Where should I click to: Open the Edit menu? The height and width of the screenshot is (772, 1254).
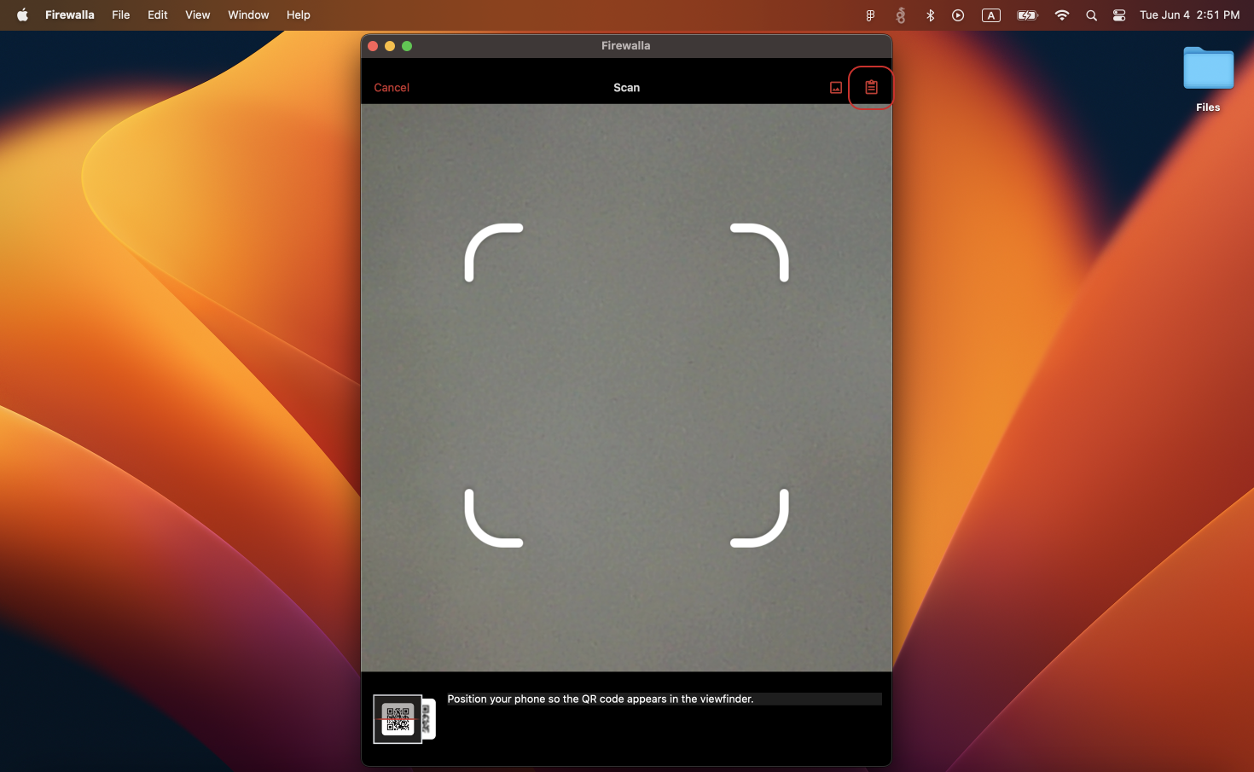[x=158, y=15]
